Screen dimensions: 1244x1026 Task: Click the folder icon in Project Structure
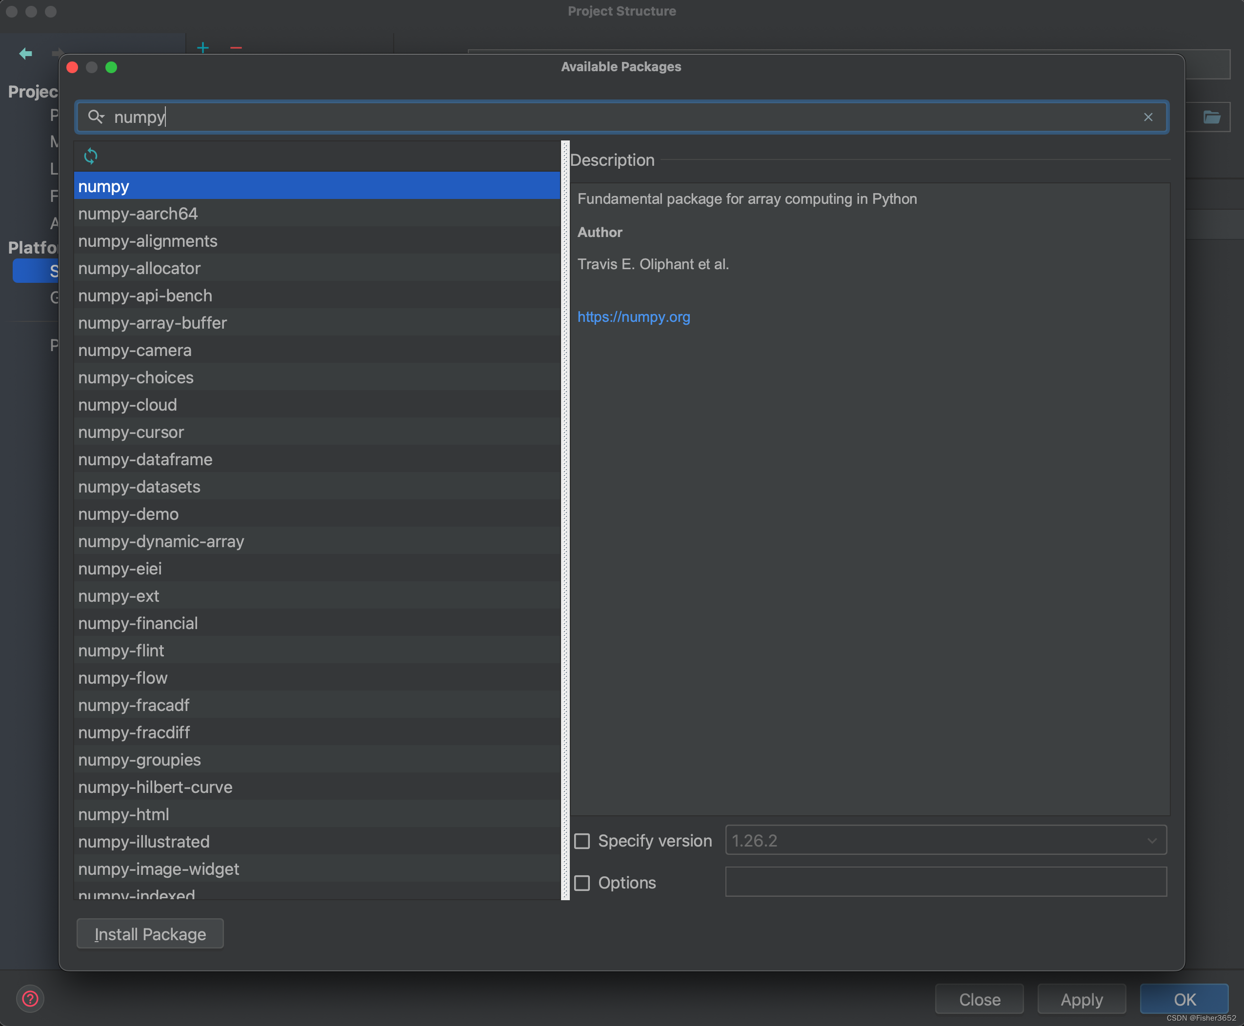click(1211, 117)
